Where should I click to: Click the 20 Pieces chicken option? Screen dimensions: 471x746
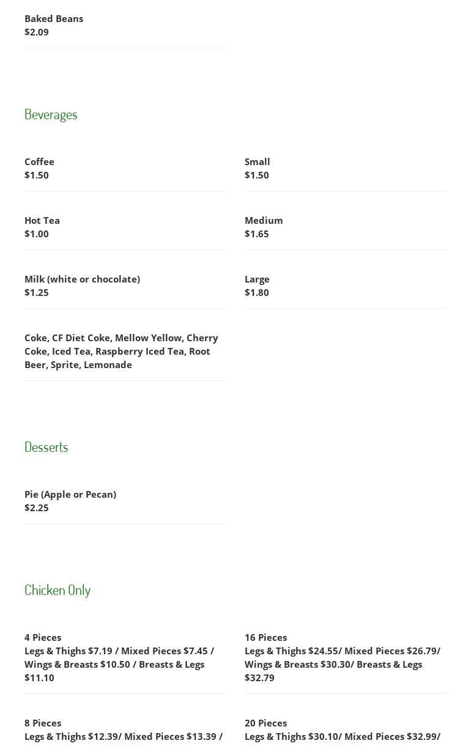pyautogui.click(x=265, y=723)
